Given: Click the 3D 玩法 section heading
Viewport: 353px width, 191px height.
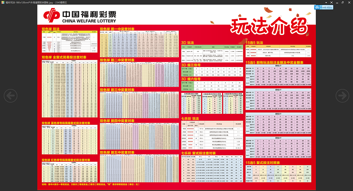Looking at the screenshot, I should point(187,43).
